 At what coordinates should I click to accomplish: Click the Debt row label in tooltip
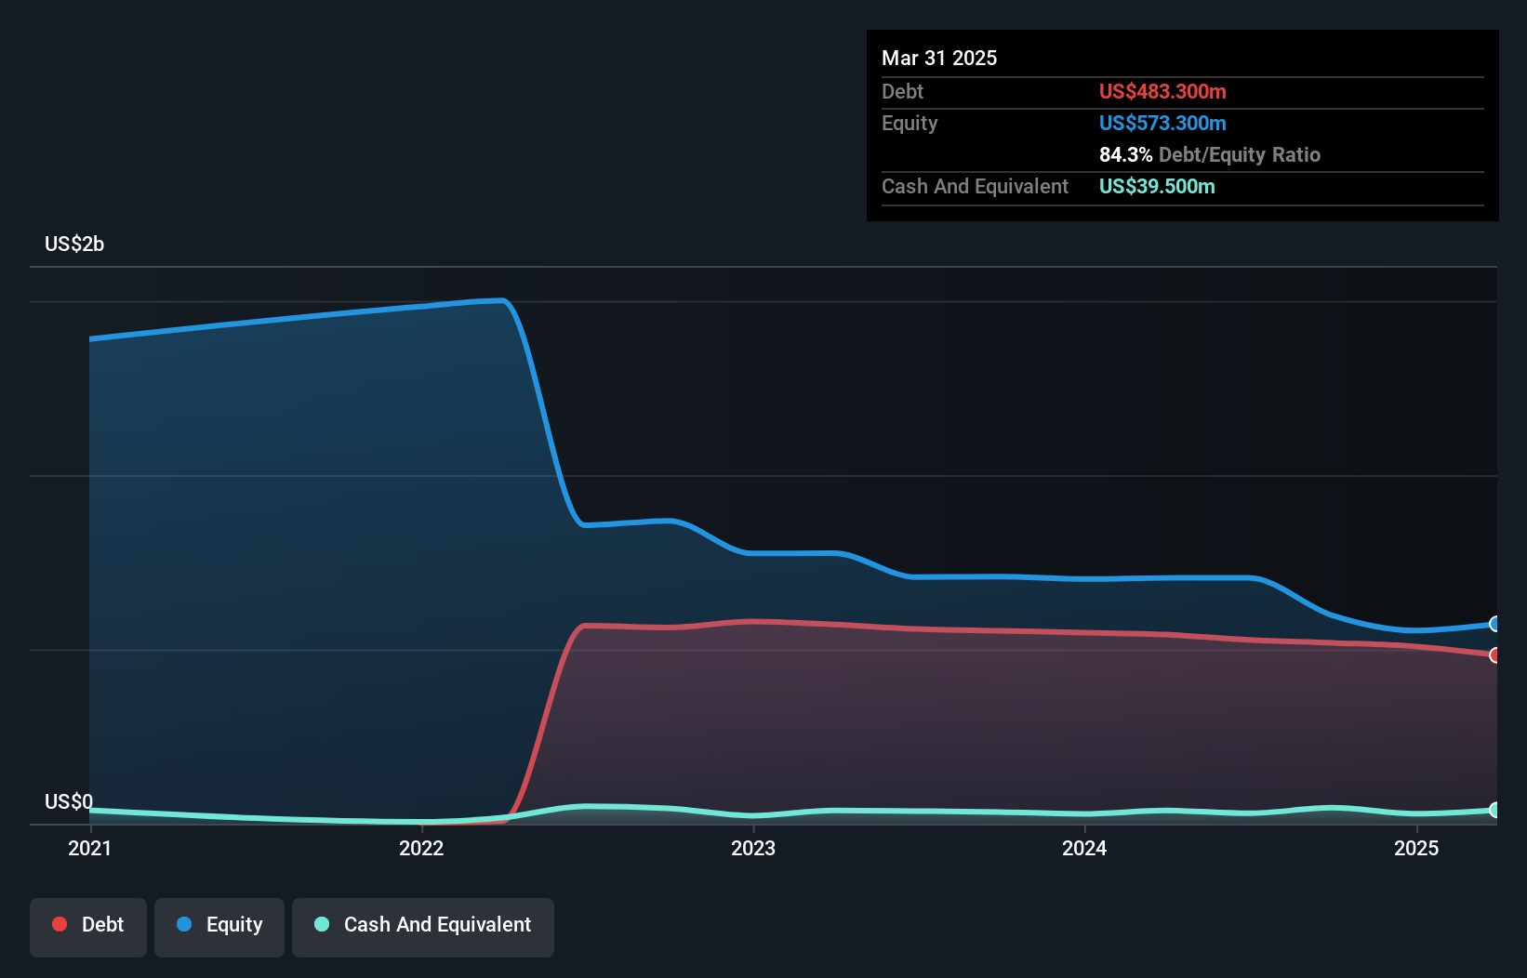coord(902,91)
